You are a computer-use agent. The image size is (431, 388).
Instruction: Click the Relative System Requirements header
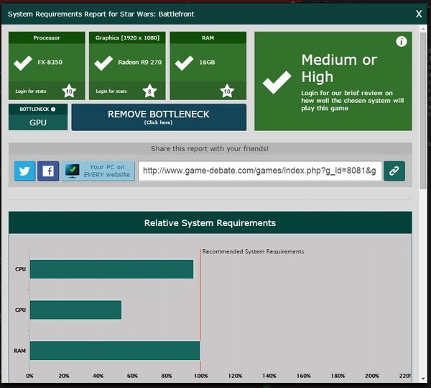tap(210, 222)
